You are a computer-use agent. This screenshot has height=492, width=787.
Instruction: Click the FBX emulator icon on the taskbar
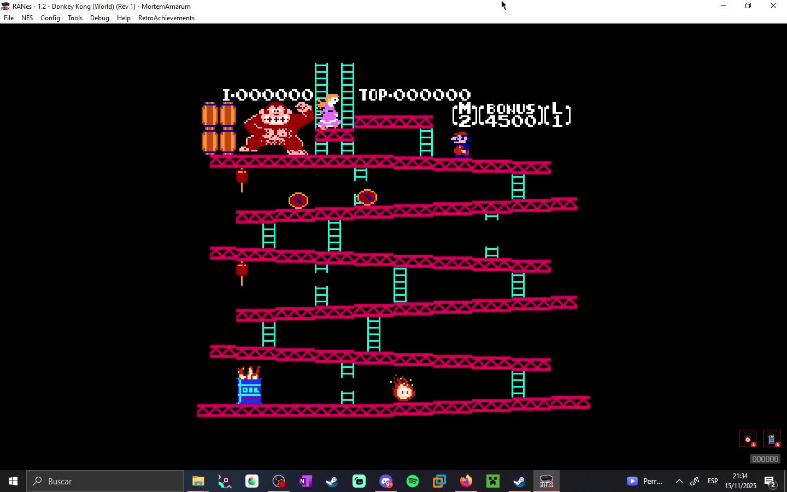547,481
